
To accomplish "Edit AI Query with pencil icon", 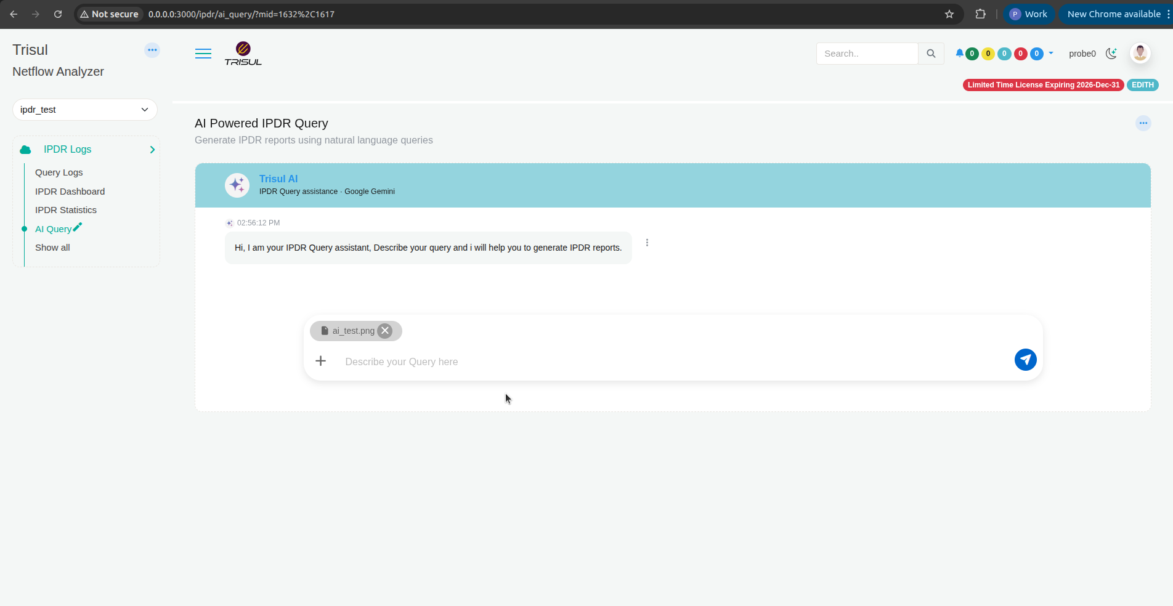I will coord(78,227).
